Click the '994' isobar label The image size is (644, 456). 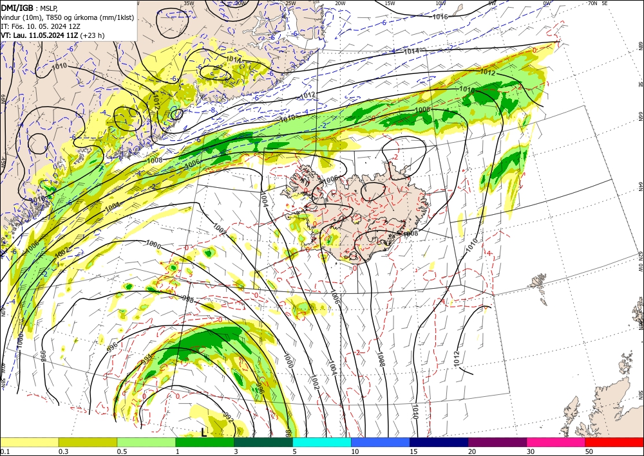(146, 360)
